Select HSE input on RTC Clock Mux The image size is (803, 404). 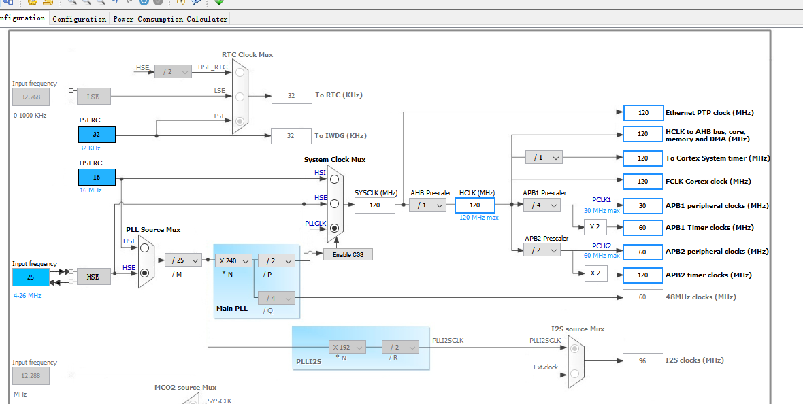[240, 72]
